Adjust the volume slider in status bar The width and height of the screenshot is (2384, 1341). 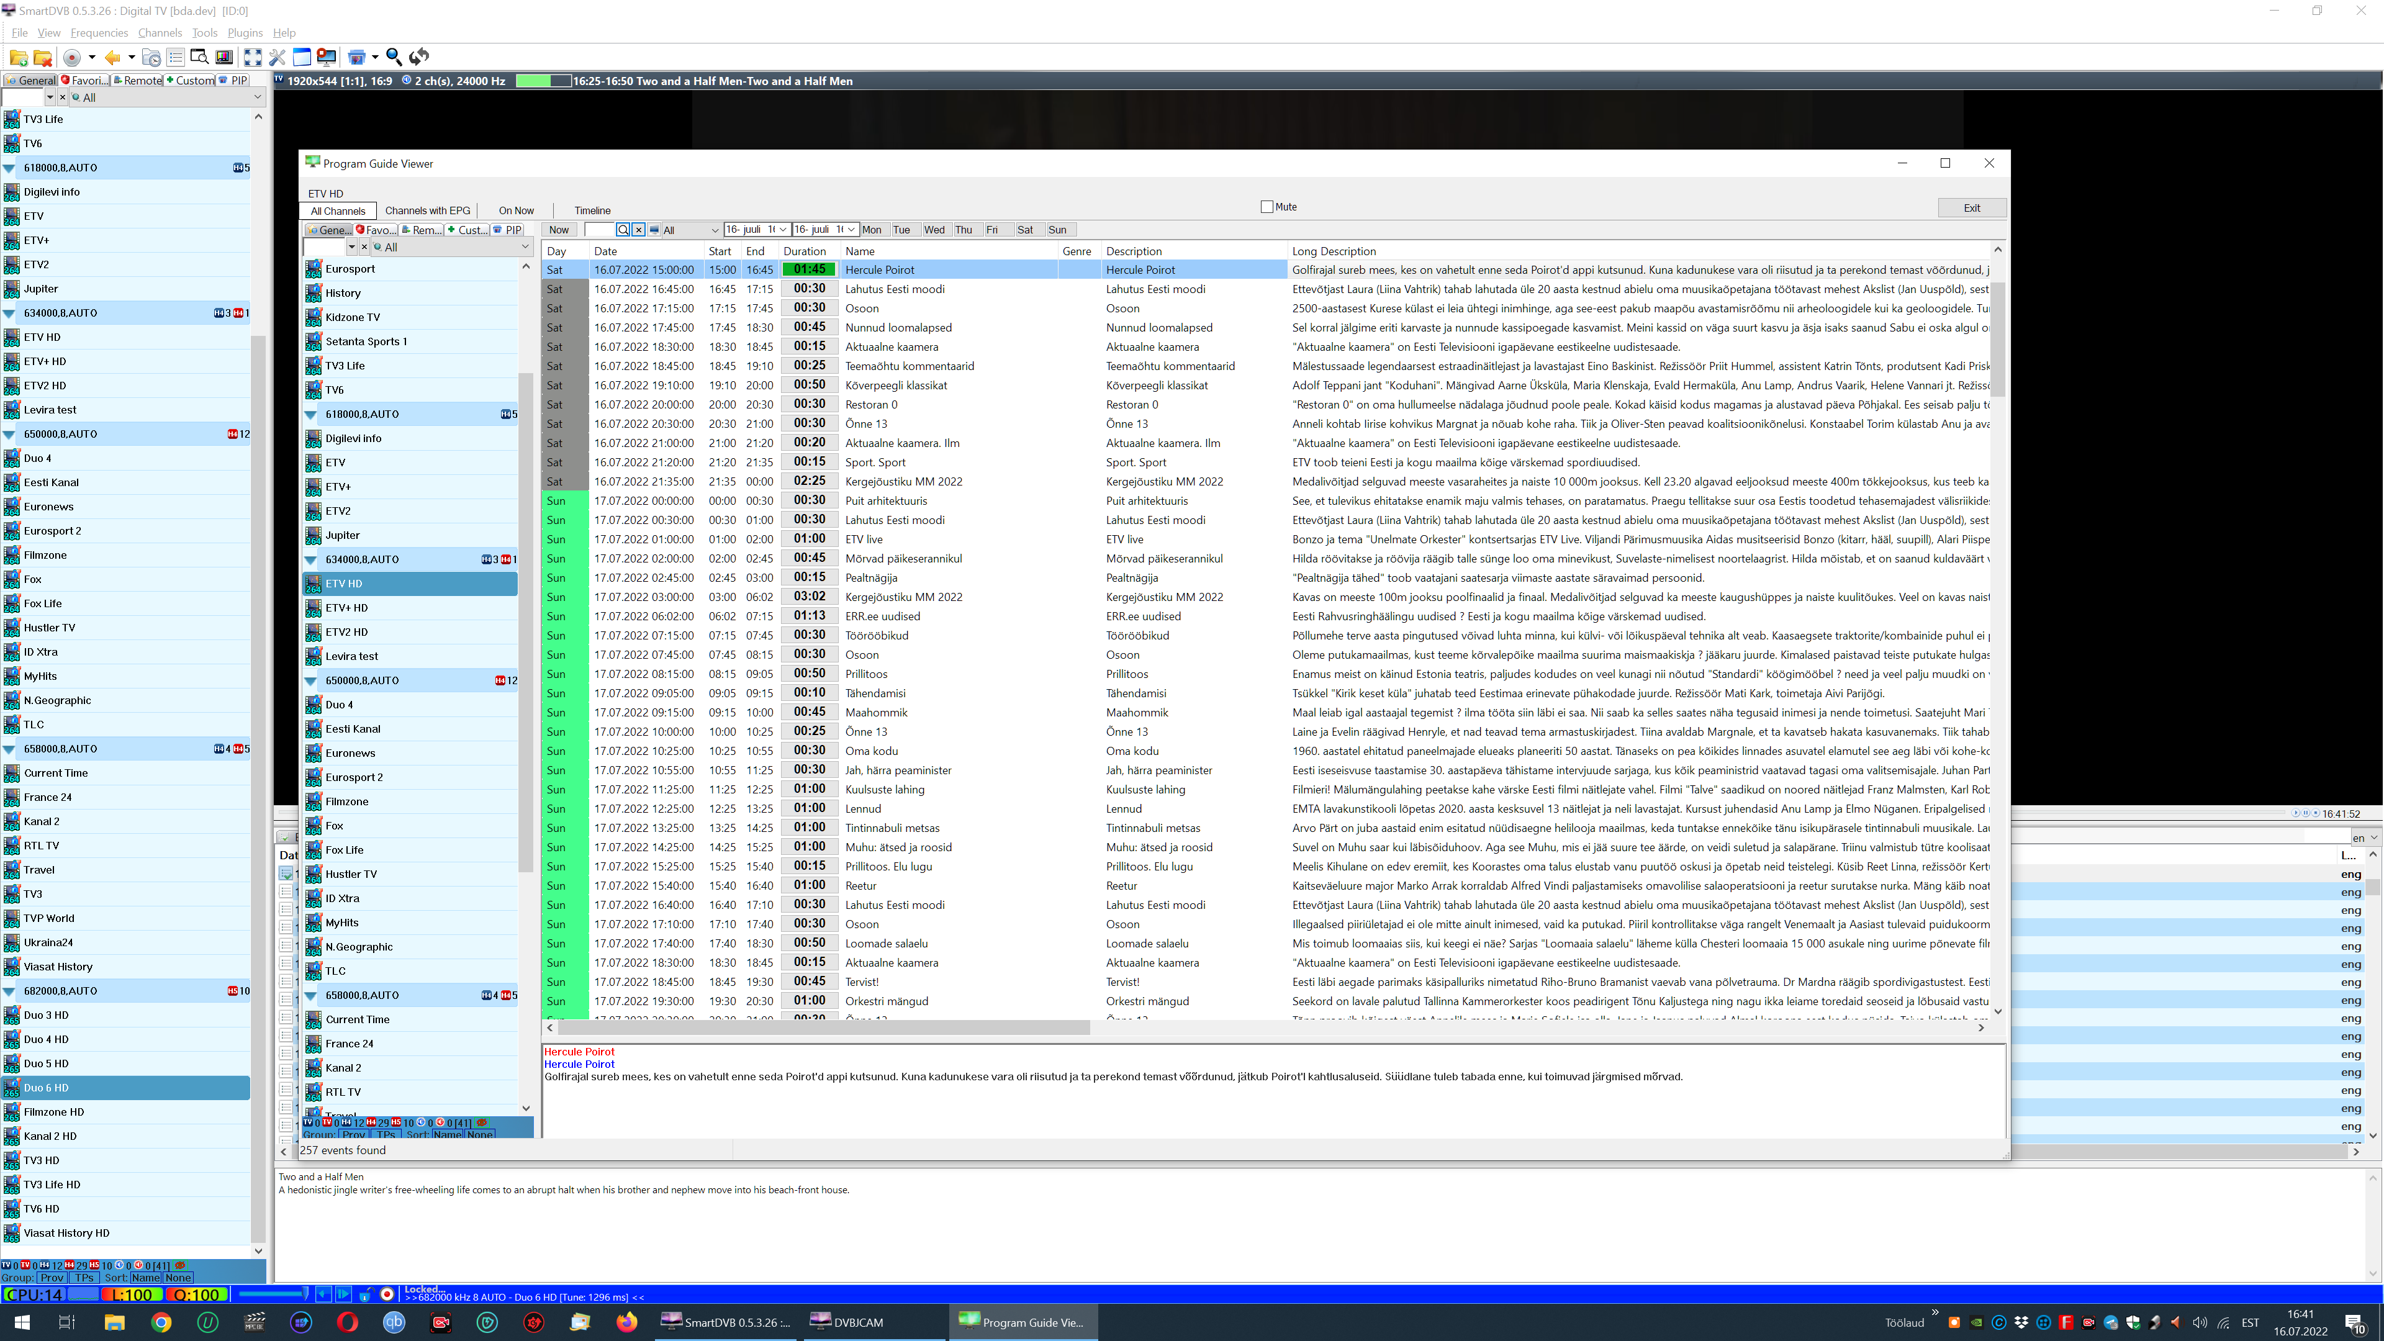[x=274, y=1294]
